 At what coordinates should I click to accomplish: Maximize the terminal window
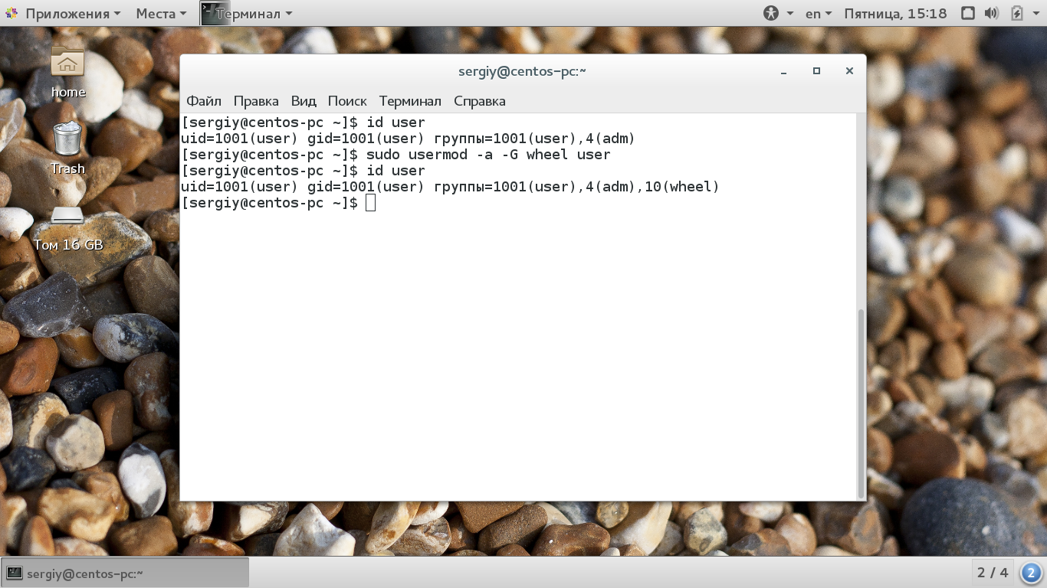816,71
